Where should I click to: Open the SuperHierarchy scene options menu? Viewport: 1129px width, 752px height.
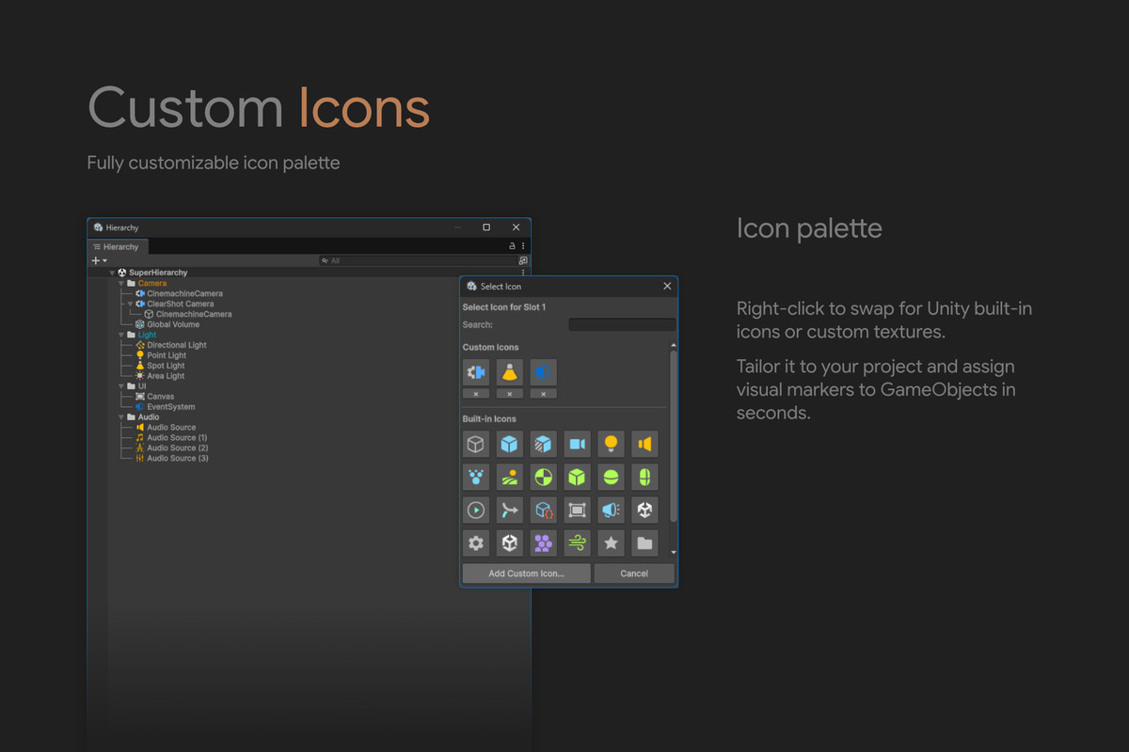pyautogui.click(x=523, y=273)
